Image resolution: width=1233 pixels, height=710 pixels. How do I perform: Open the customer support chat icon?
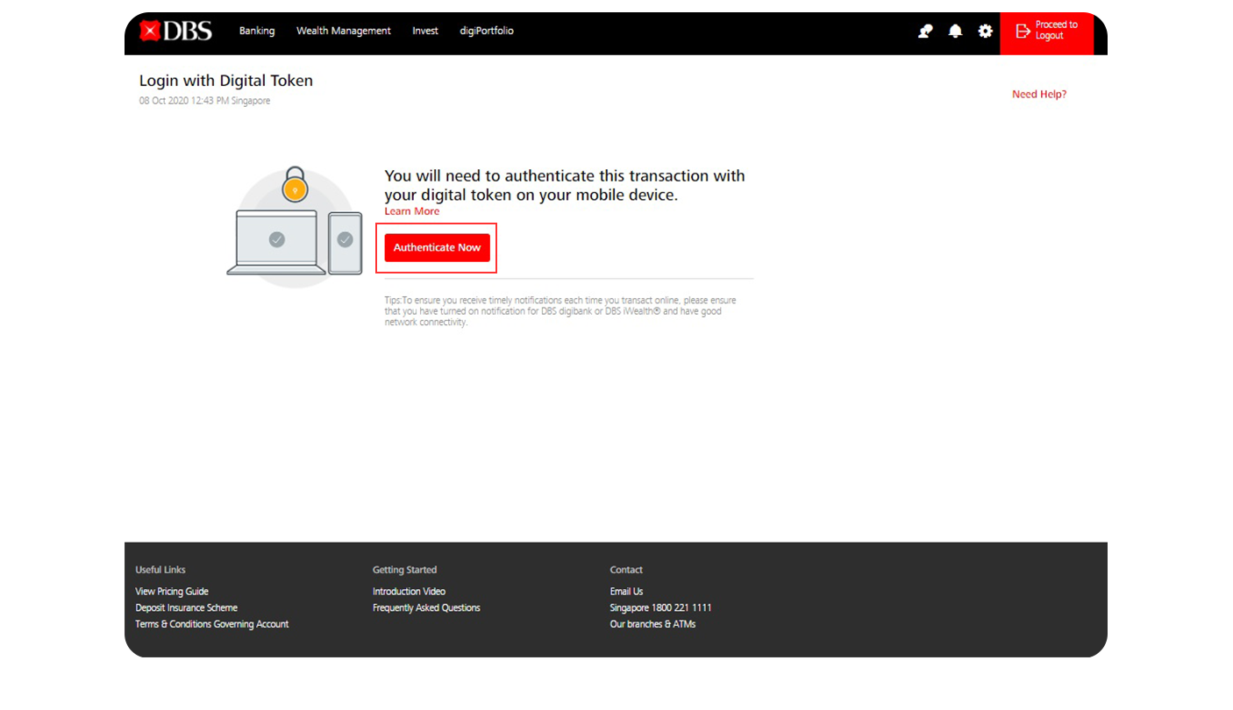[925, 31]
